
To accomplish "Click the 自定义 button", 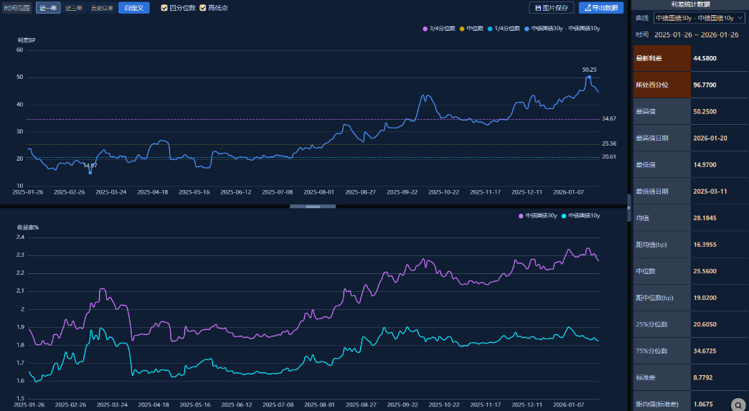I will (x=133, y=8).
